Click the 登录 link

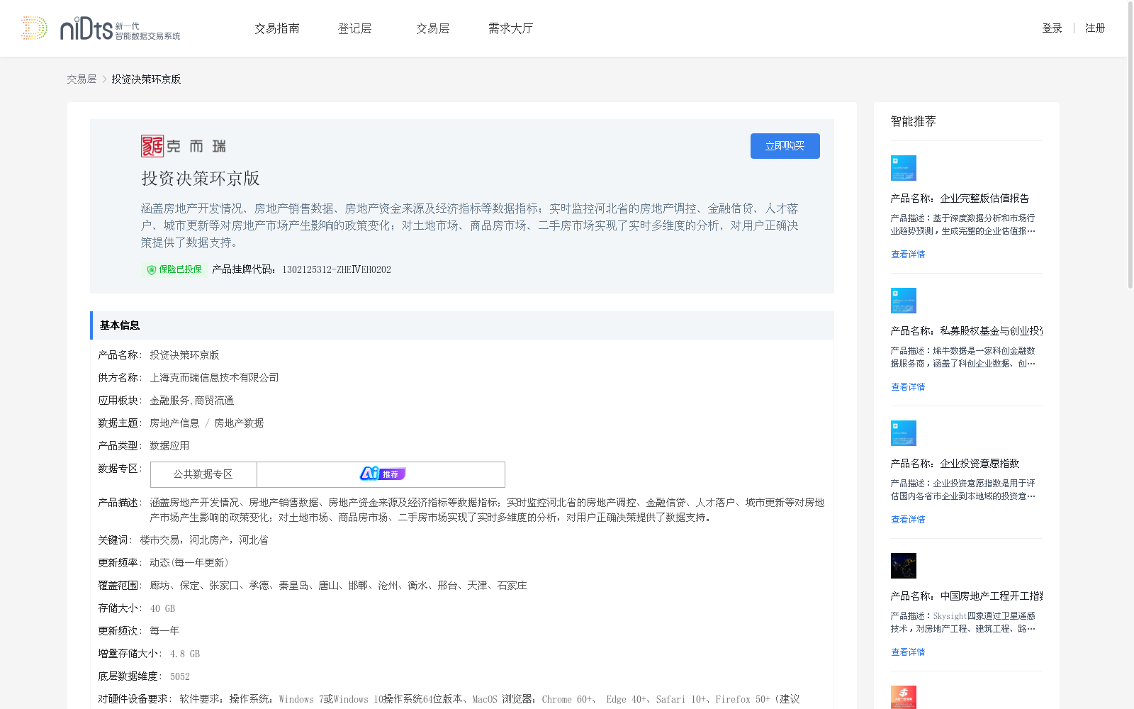pyautogui.click(x=1052, y=28)
